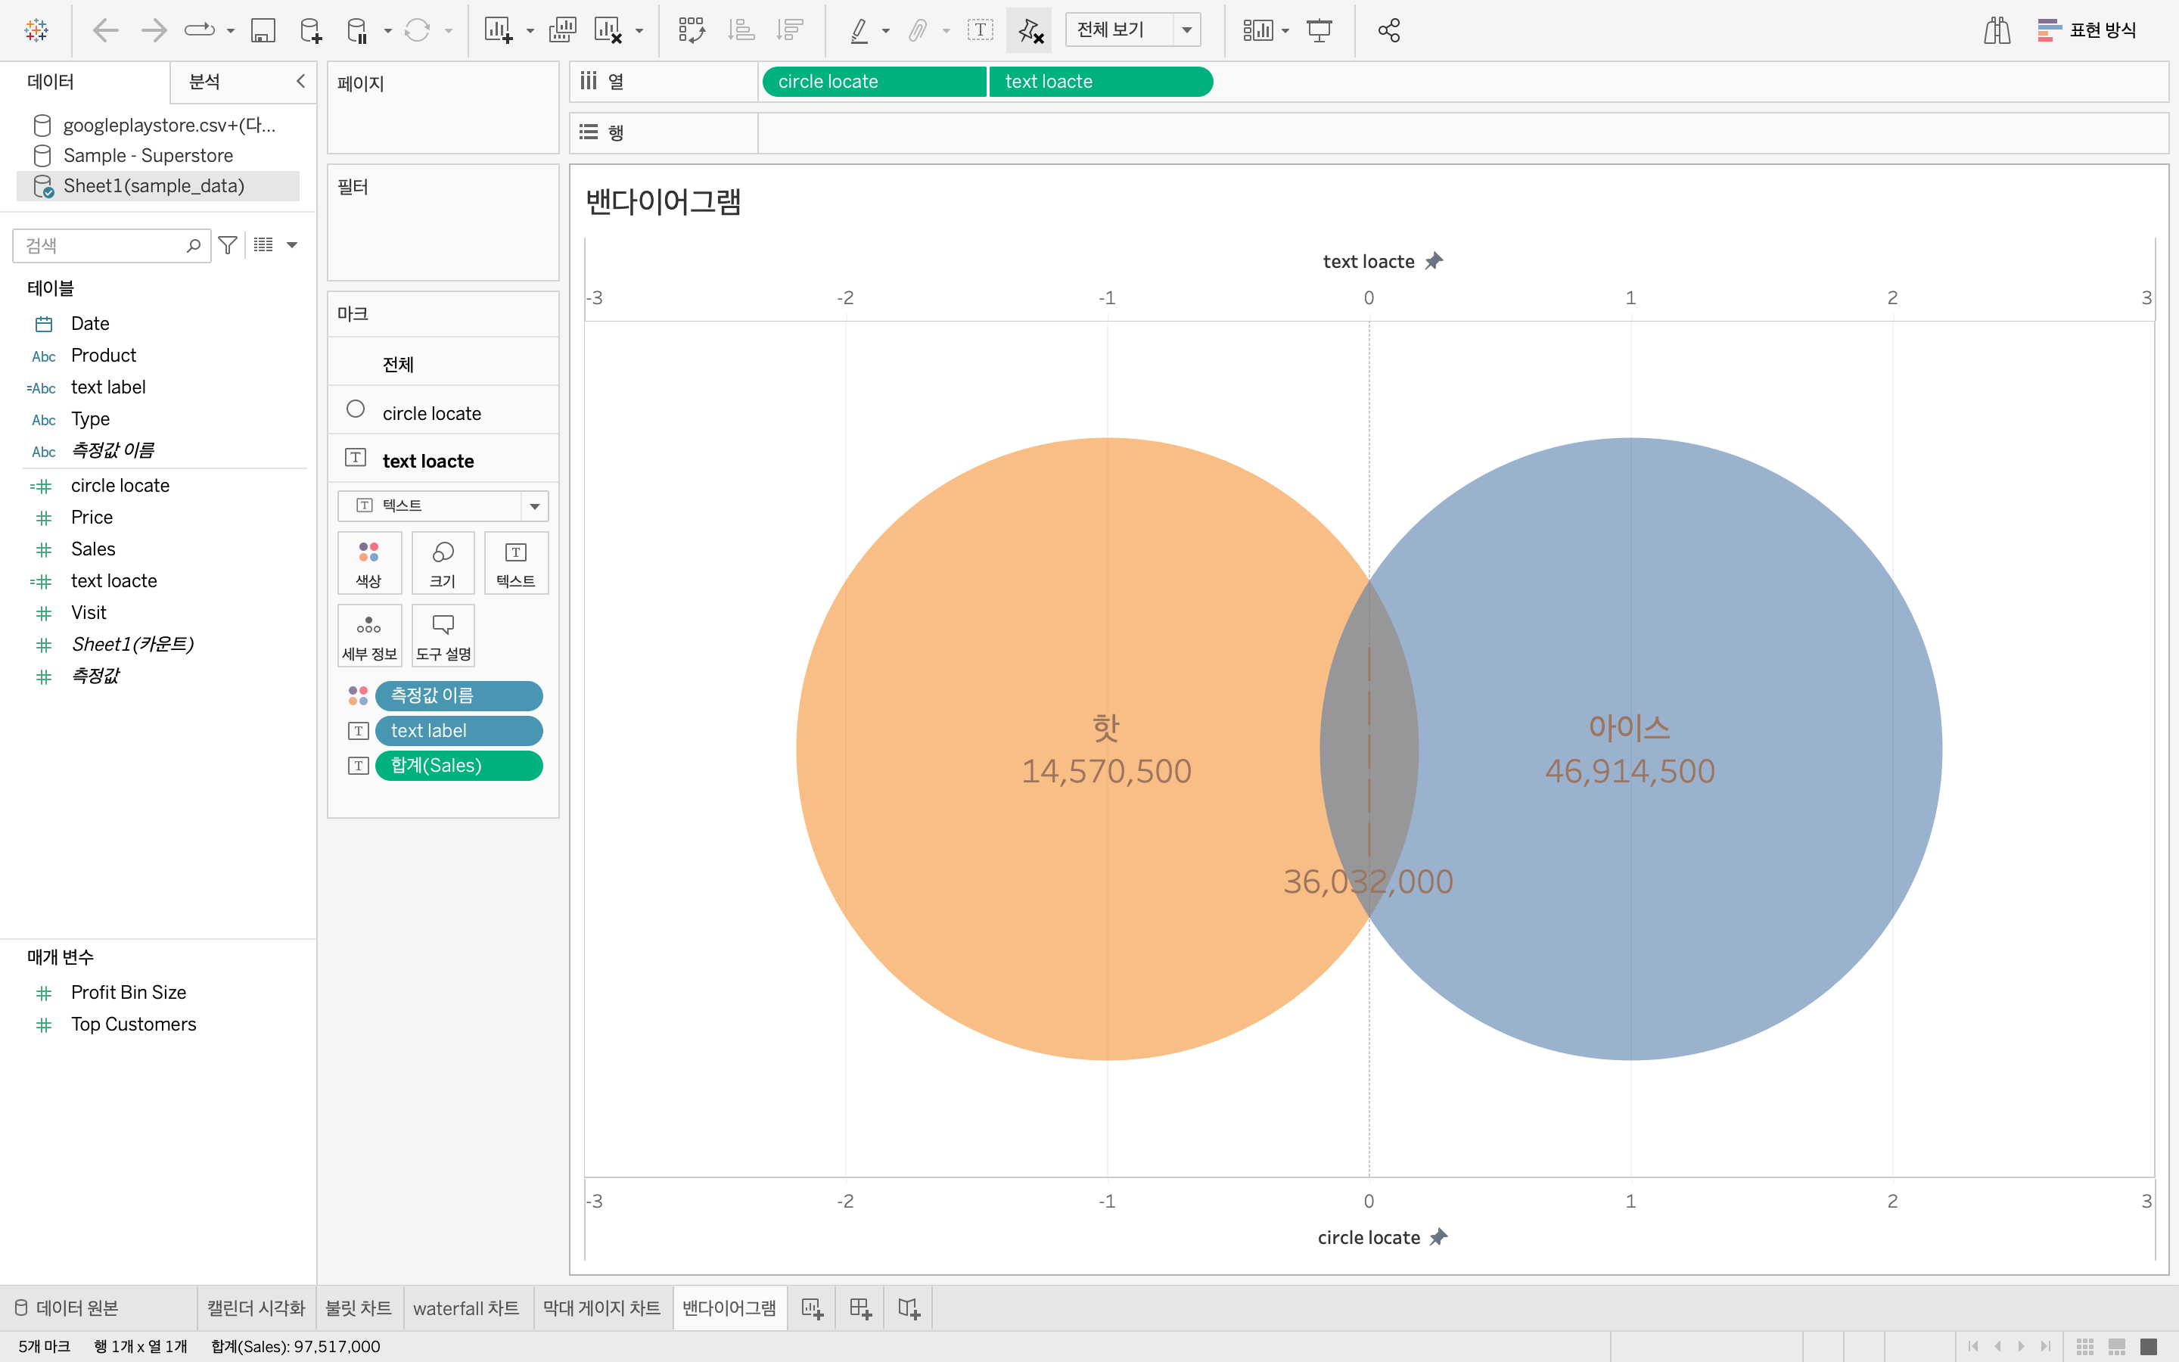Click the new dashboard icon
Screen dimensions: 2179x1362
(x=860, y=1308)
